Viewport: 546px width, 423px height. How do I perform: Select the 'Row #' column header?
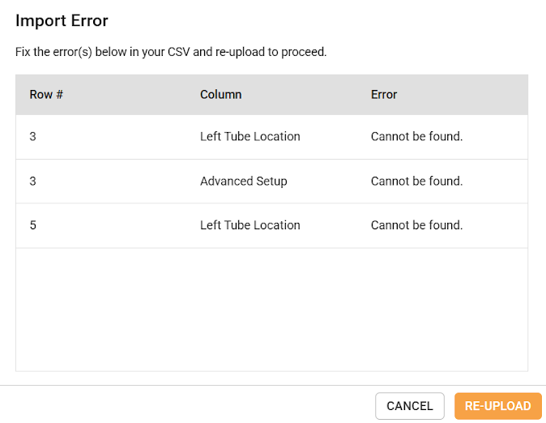(46, 94)
